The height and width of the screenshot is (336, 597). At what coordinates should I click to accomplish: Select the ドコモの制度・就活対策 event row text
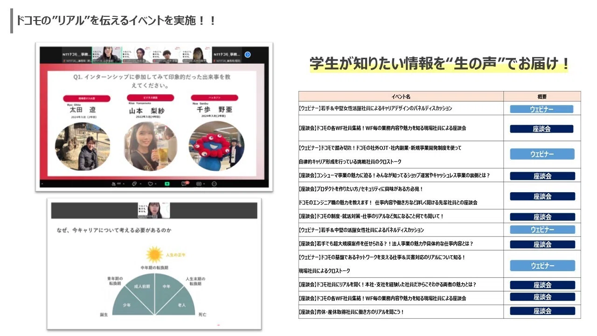tap(371, 217)
